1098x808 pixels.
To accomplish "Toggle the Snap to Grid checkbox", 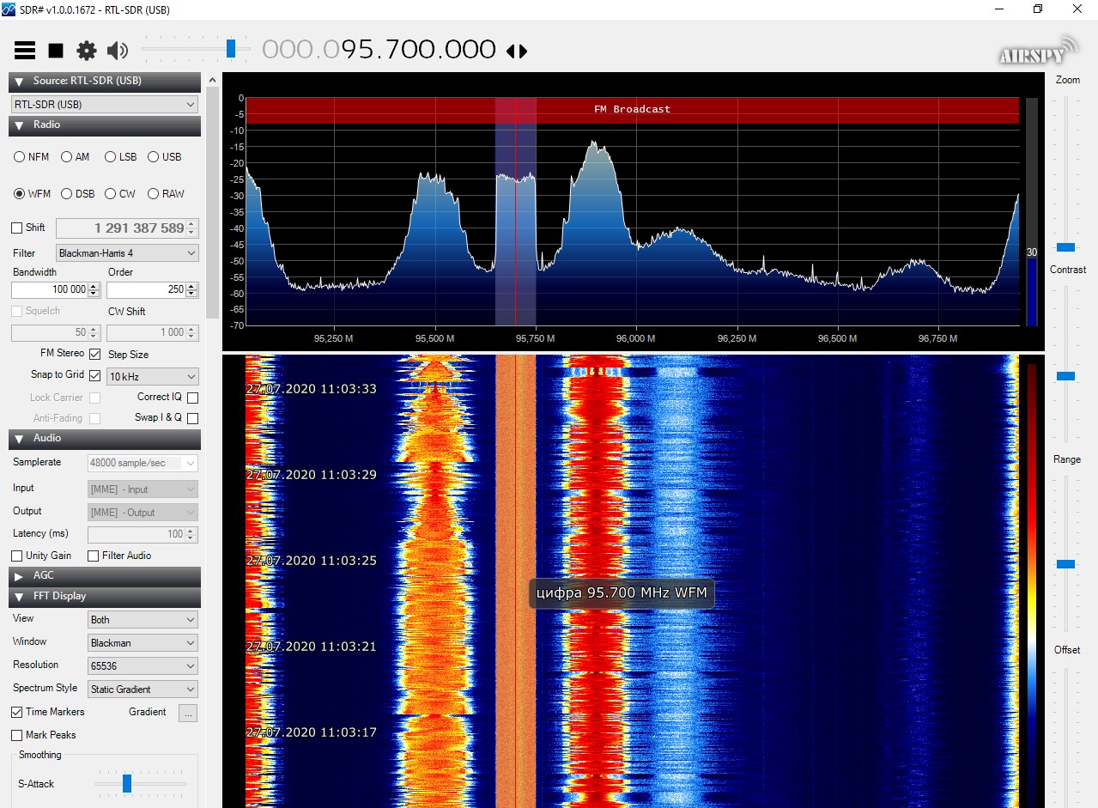I will (x=95, y=375).
